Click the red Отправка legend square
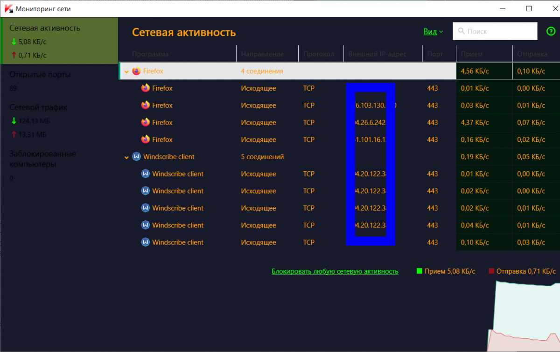This screenshot has width=560, height=352. pos(491,271)
